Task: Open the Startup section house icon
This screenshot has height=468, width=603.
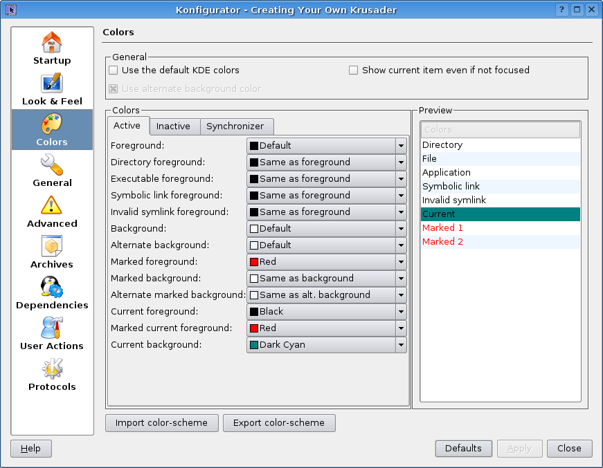Action: [51, 42]
